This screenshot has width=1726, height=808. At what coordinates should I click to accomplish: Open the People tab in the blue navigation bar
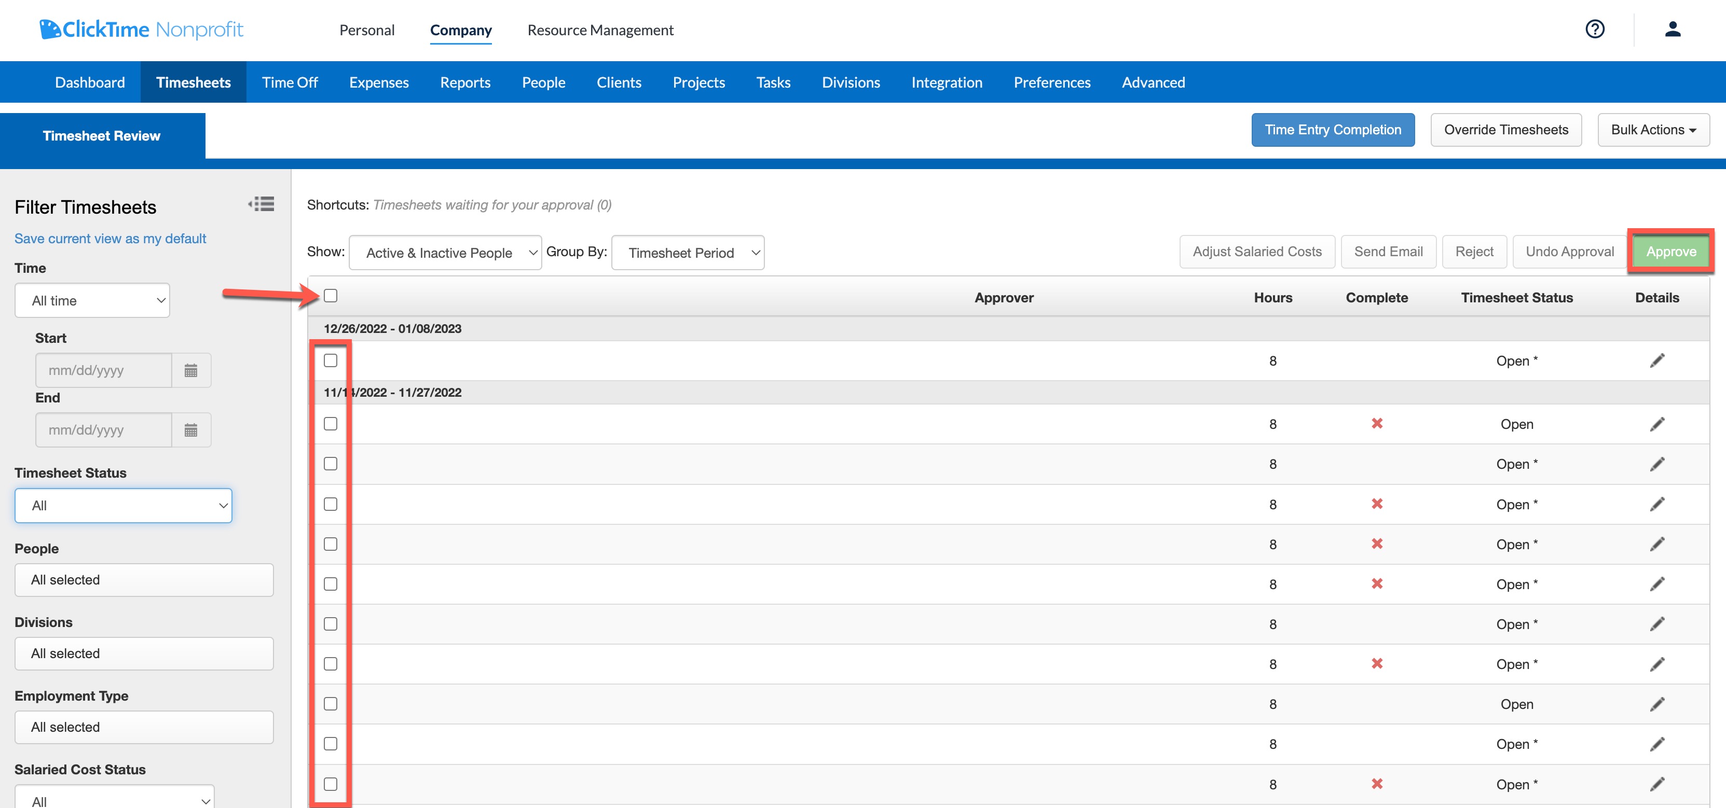[543, 82]
